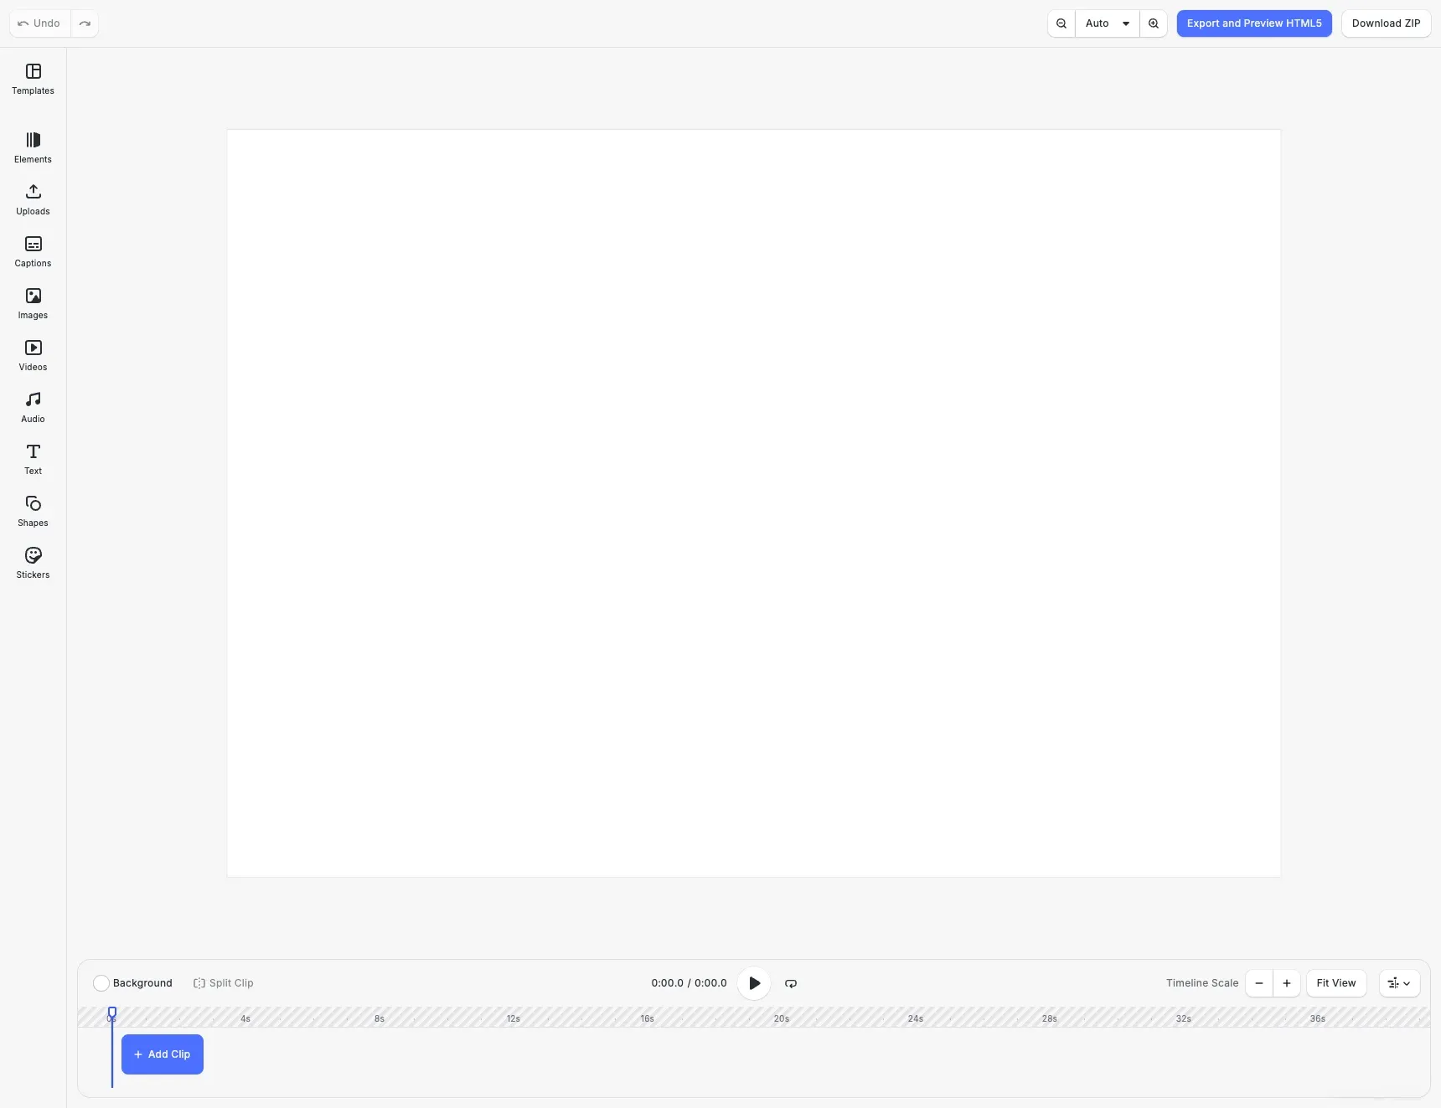Select the Elements panel icon

[33, 147]
